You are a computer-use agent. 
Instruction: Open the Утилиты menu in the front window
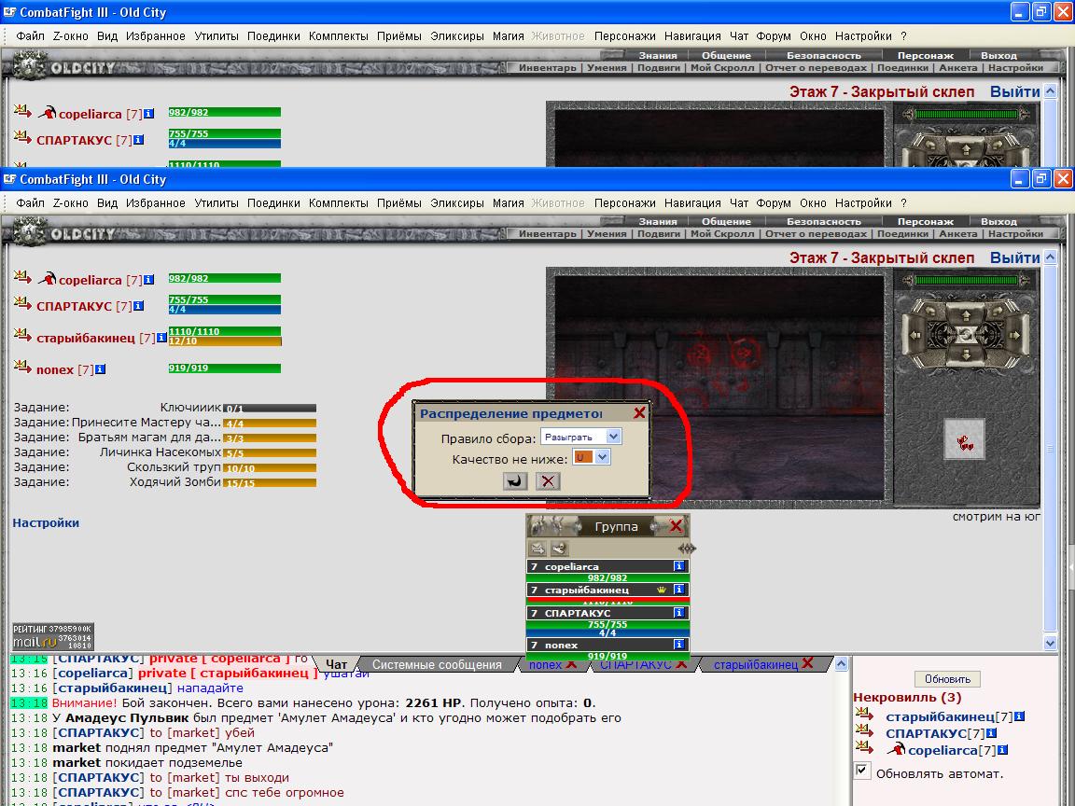tap(216, 202)
